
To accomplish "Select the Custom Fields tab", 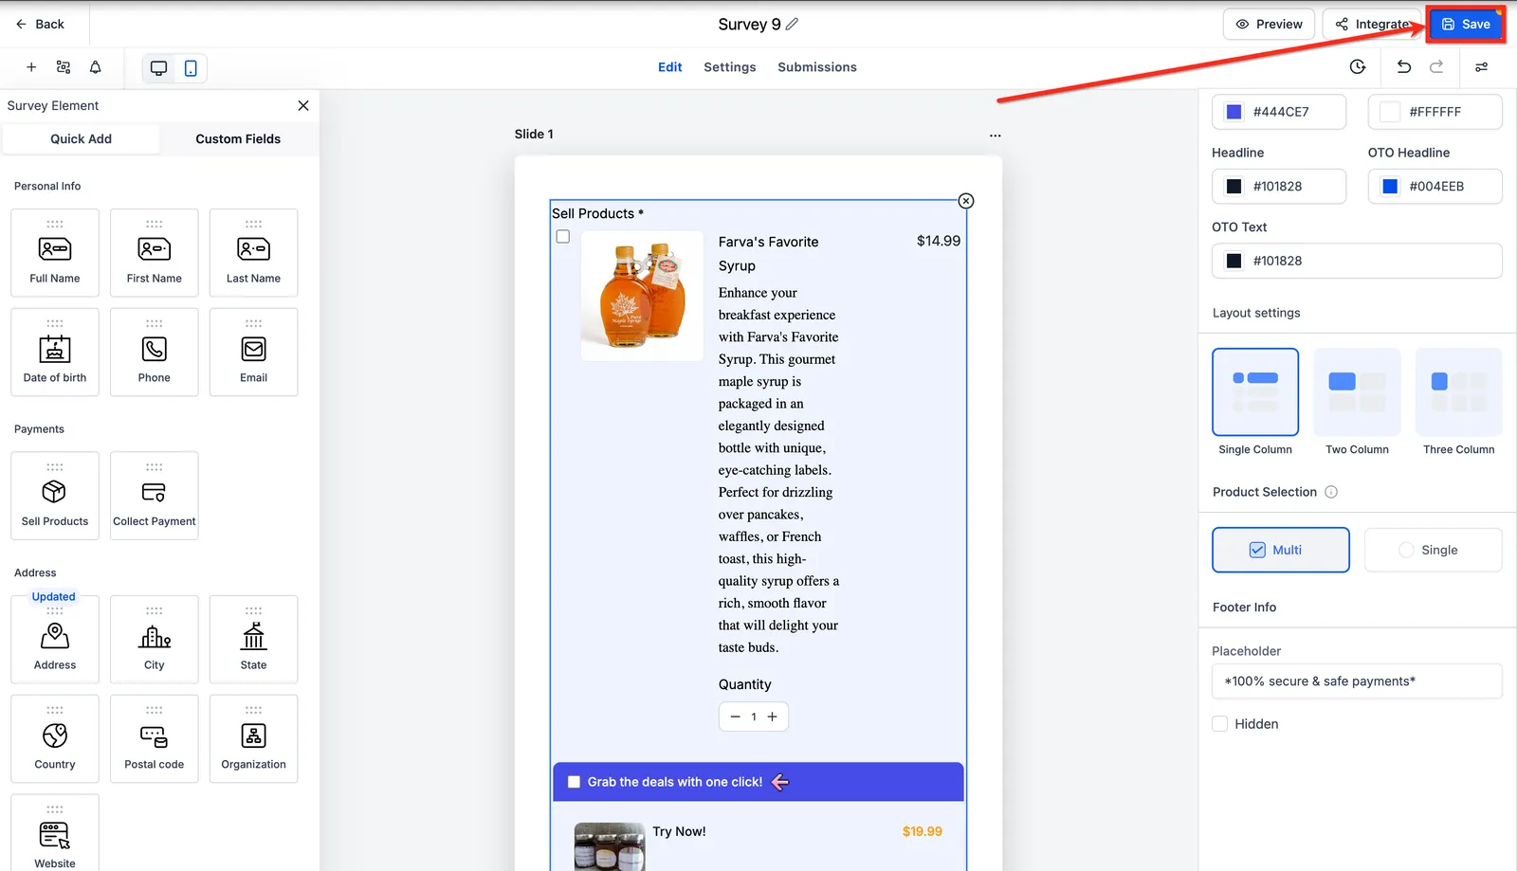I will tap(238, 138).
